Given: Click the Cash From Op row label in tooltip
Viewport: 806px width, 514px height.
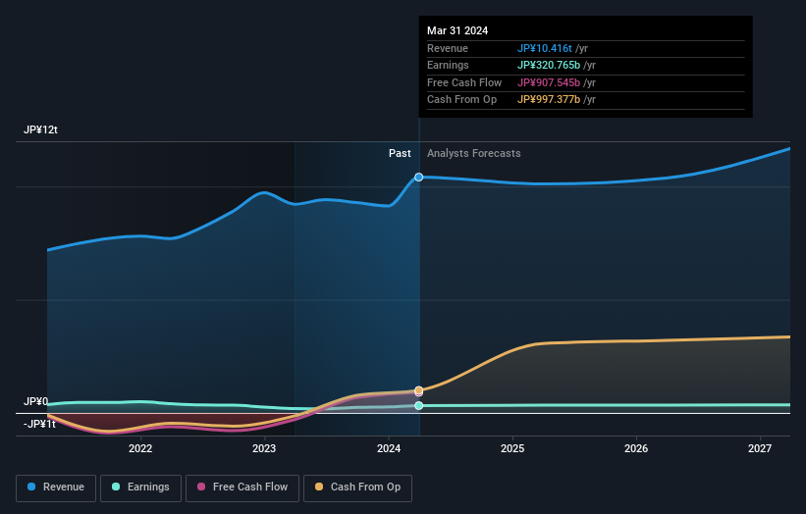Looking at the screenshot, I should tap(462, 100).
